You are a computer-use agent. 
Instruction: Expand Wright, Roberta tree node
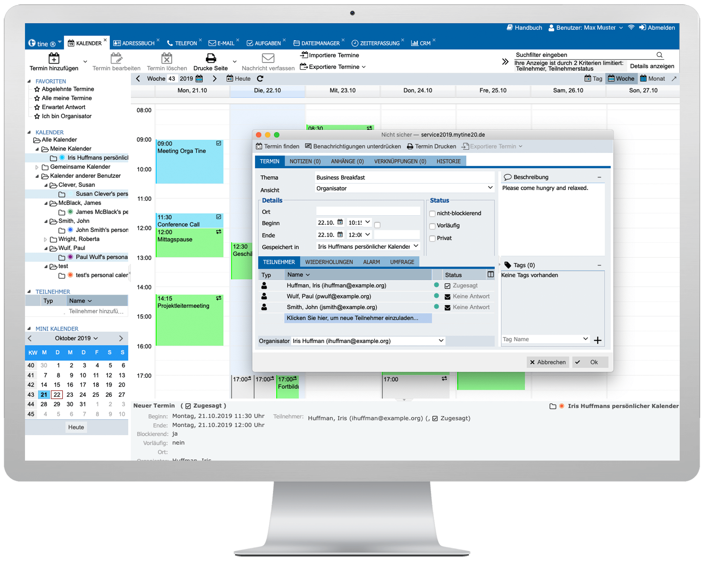click(x=45, y=239)
